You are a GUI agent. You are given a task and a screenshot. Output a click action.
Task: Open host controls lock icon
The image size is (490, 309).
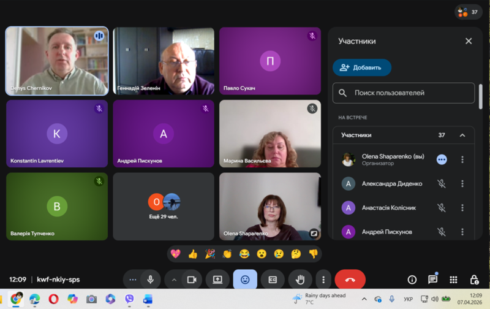474,280
